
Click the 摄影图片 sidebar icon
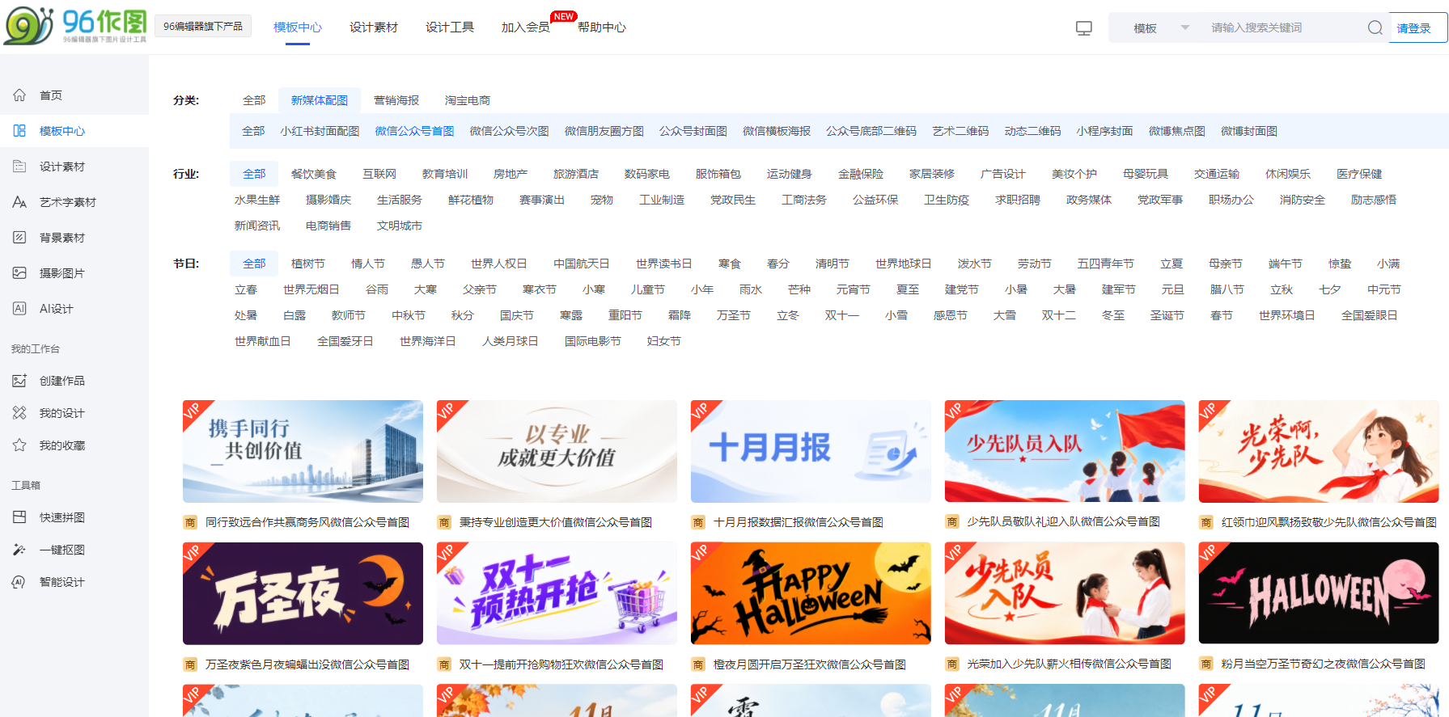point(19,272)
